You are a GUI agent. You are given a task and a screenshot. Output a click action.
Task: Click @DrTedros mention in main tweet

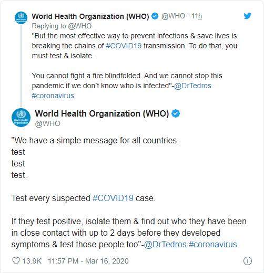pyautogui.click(x=165, y=245)
